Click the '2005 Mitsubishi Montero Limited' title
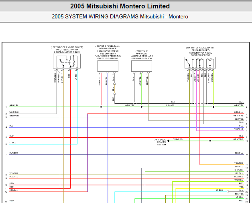252x203 pixels. (x=120, y=6)
